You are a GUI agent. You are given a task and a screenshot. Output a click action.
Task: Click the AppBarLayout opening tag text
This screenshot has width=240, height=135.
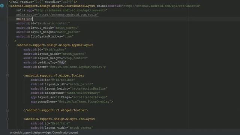[x=55, y=45]
